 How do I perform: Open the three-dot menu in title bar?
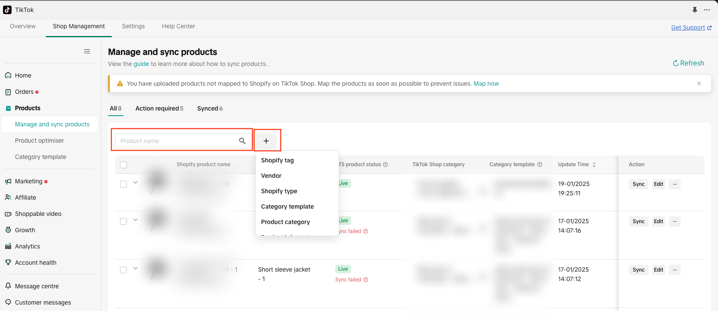tap(707, 10)
